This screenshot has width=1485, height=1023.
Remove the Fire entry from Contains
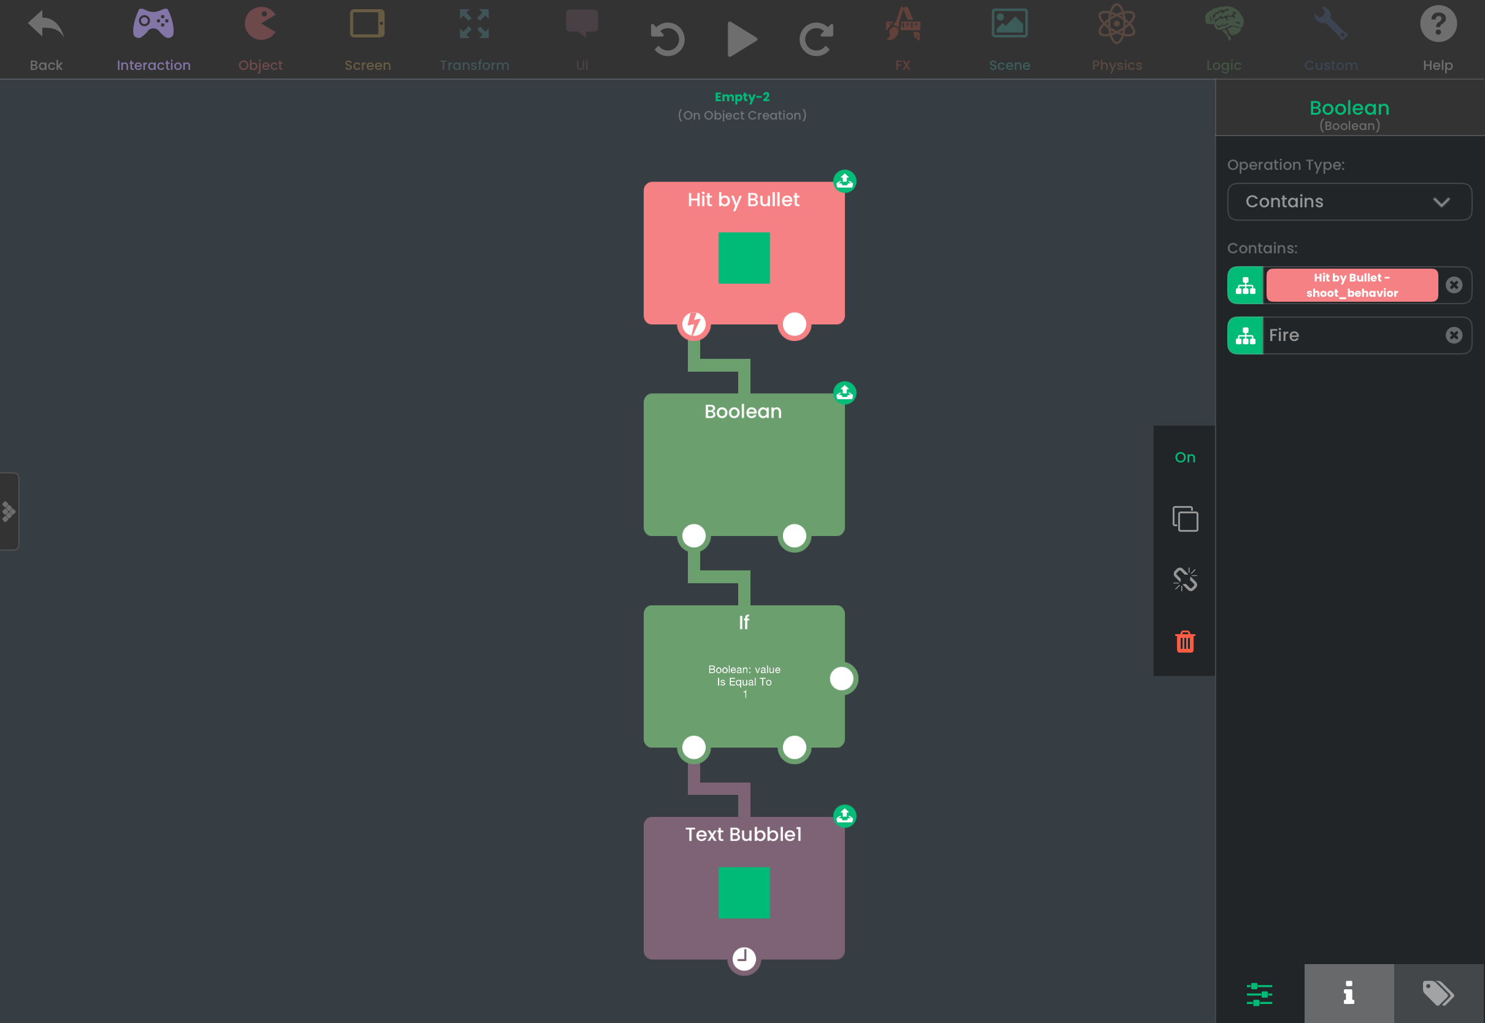pos(1454,335)
